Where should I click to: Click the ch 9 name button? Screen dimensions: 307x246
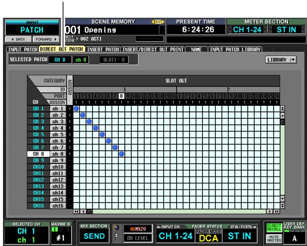58,161
